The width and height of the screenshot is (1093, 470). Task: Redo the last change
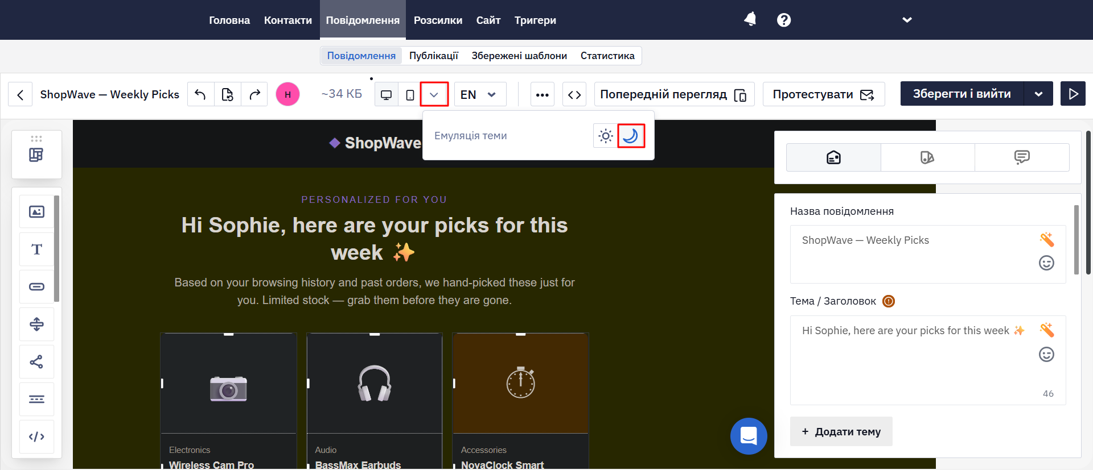click(254, 94)
